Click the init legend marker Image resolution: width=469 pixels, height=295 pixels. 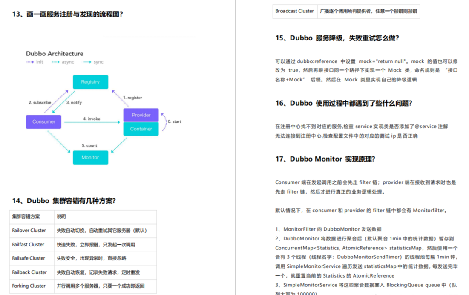coord(29,62)
